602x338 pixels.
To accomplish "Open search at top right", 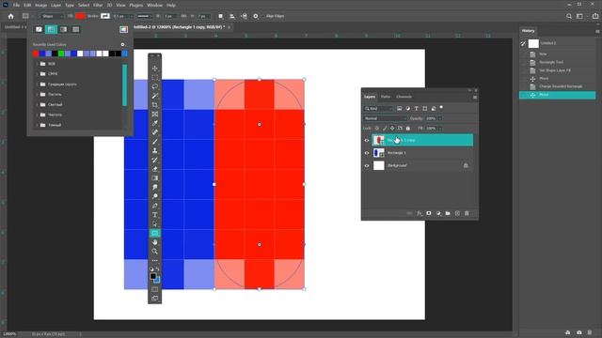I will click(569, 16).
